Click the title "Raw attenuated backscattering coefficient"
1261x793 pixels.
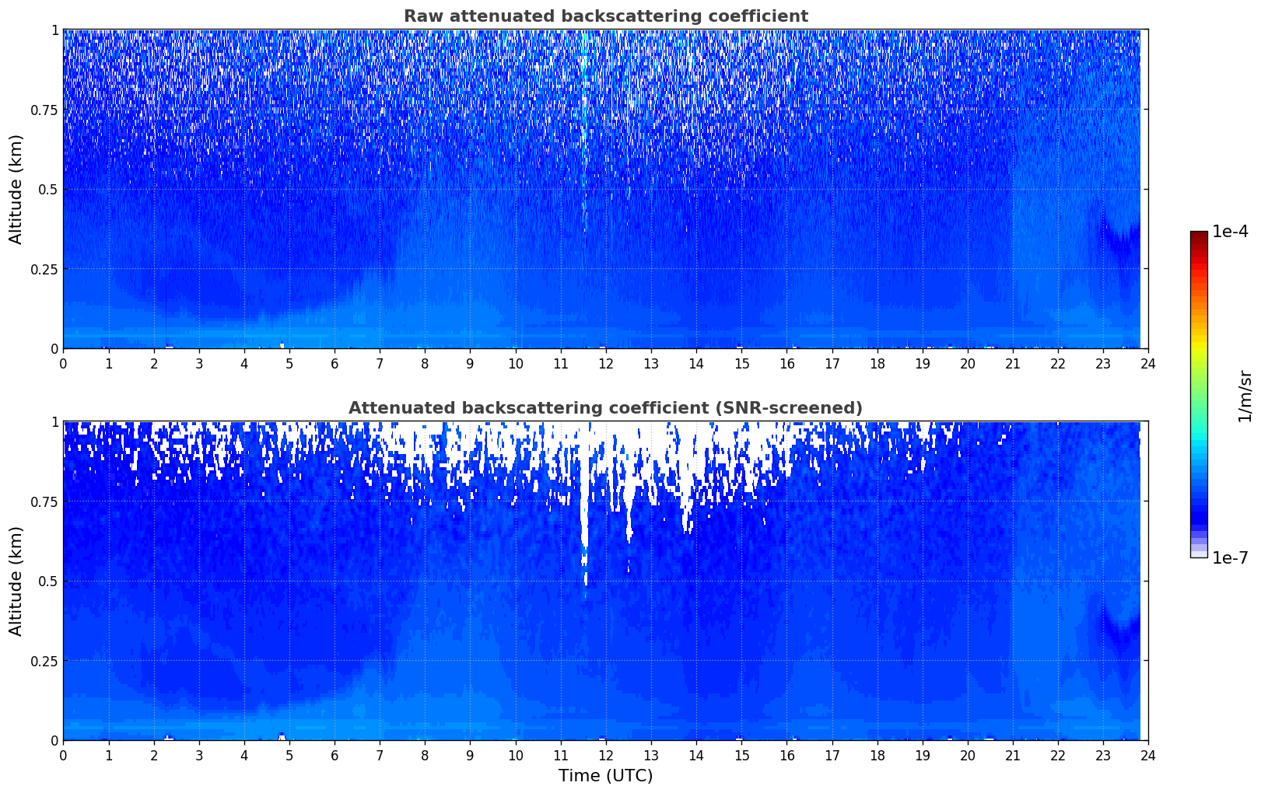pyautogui.click(x=605, y=16)
